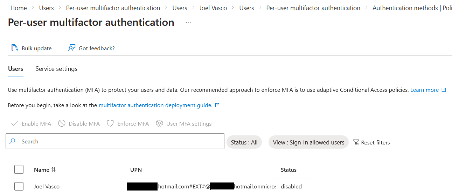Click the Reset filters funnel icon
Viewport: 452px width, 194px height.
(x=356, y=142)
